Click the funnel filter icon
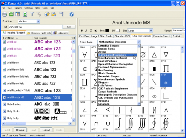Image resolution: width=186 pixels, height=138 pixels. pyautogui.click(x=32, y=14)
